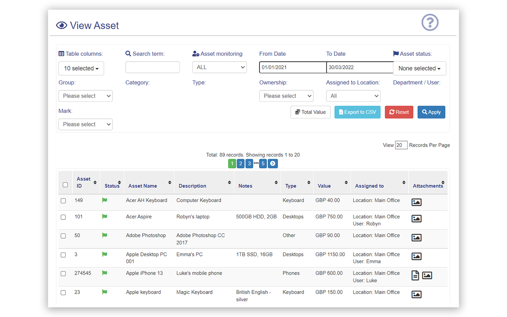Sort table by Notes arrows
Image resolution: width=507 pixels, height=317 pixels.
coord(276,183)
